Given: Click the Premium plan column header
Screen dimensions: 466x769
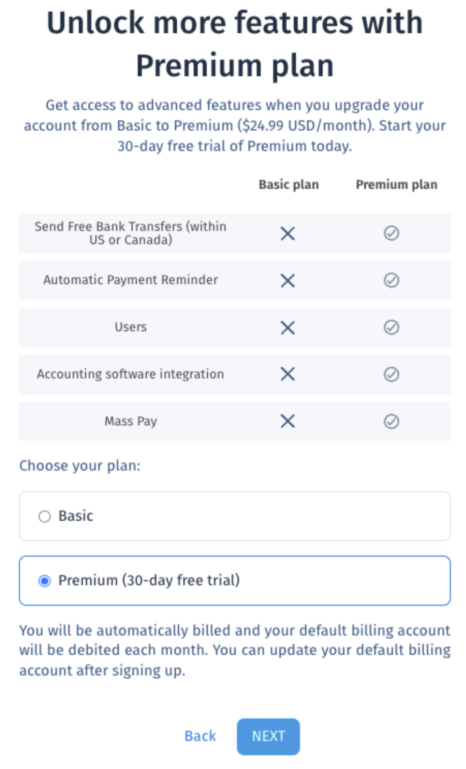Looking at the screenshot, I should click(x=396, y=184).
